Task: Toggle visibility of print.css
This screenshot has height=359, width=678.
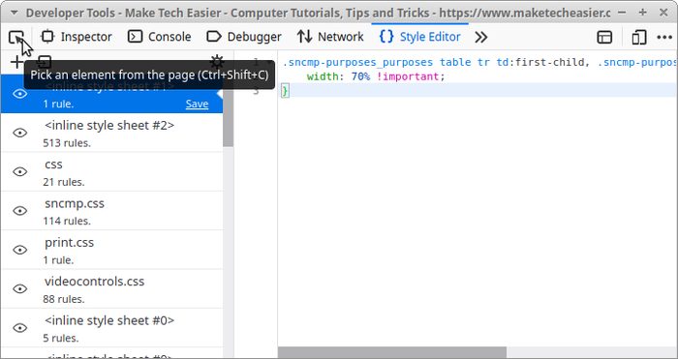Action: (x=20, y=250)
